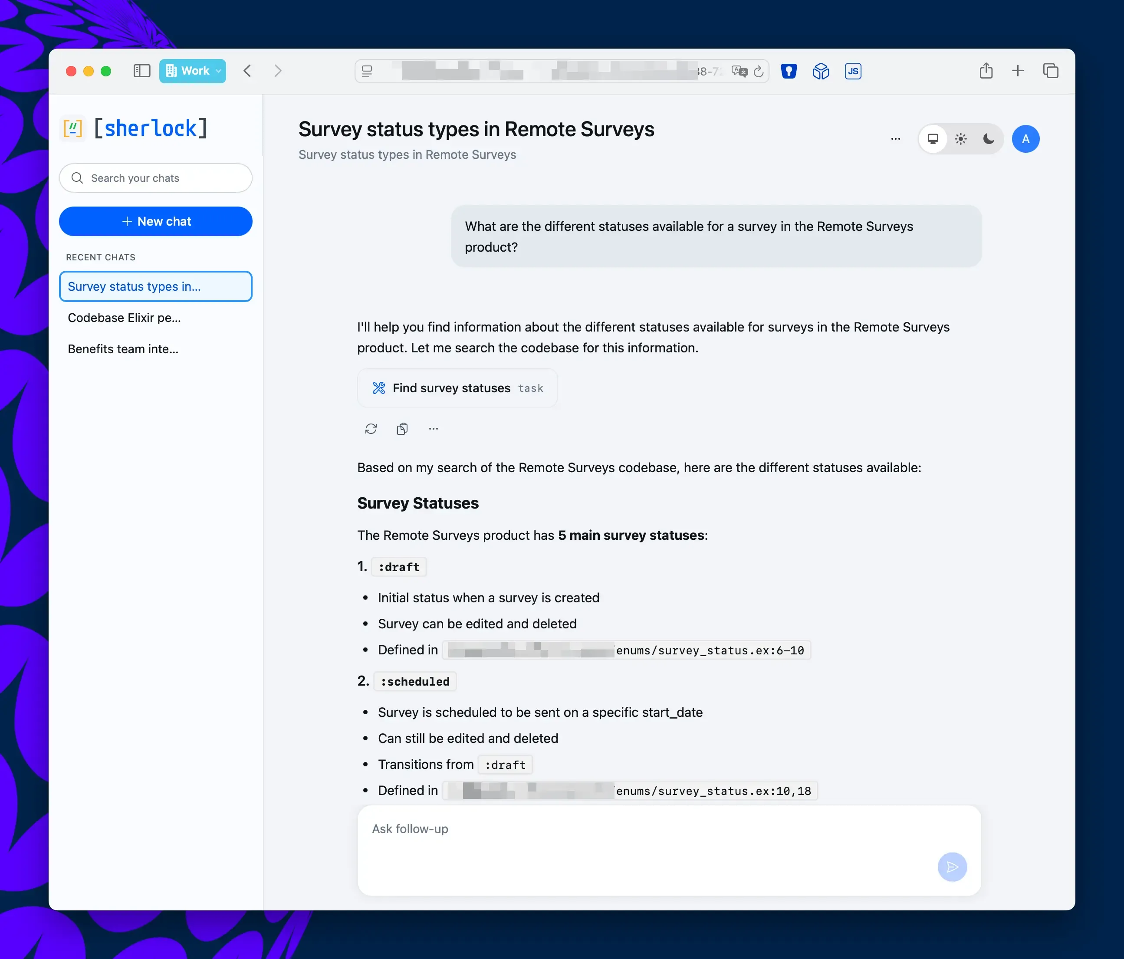Open the Share menu in the toolbar
The image size is (1124, 959).
pyautogui.click(x=986, y=71)
